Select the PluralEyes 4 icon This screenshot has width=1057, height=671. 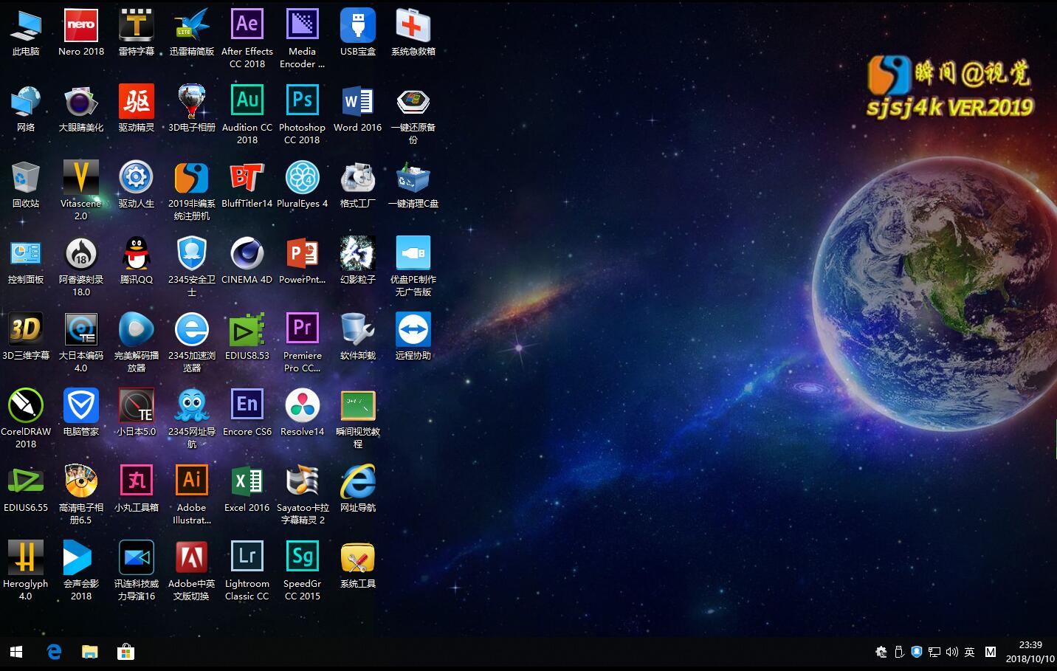302,177
